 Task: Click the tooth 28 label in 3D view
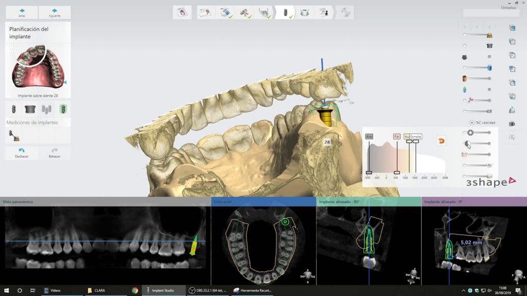(327, 142)
